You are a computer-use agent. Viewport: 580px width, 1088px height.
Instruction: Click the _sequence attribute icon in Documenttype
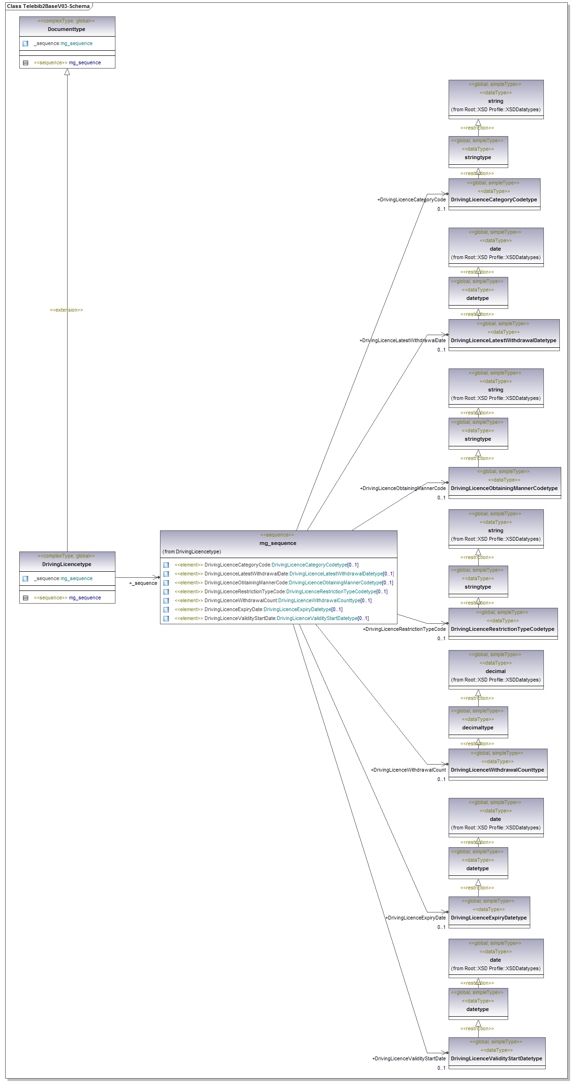click(25, 44)
